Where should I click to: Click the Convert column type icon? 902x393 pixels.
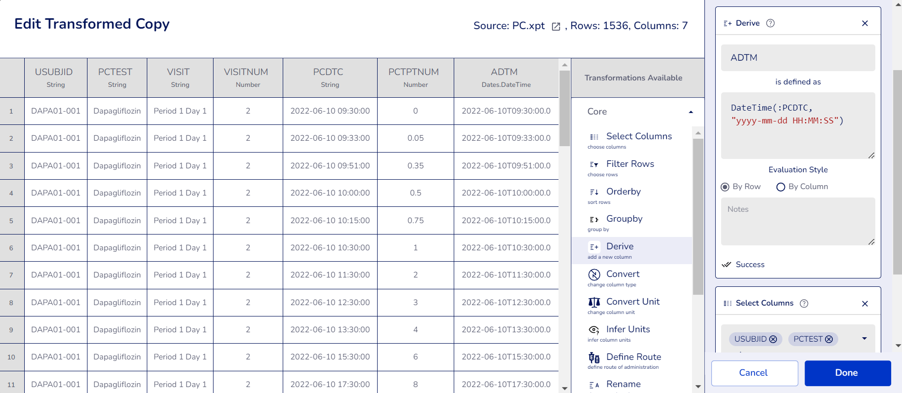(594, 275)
